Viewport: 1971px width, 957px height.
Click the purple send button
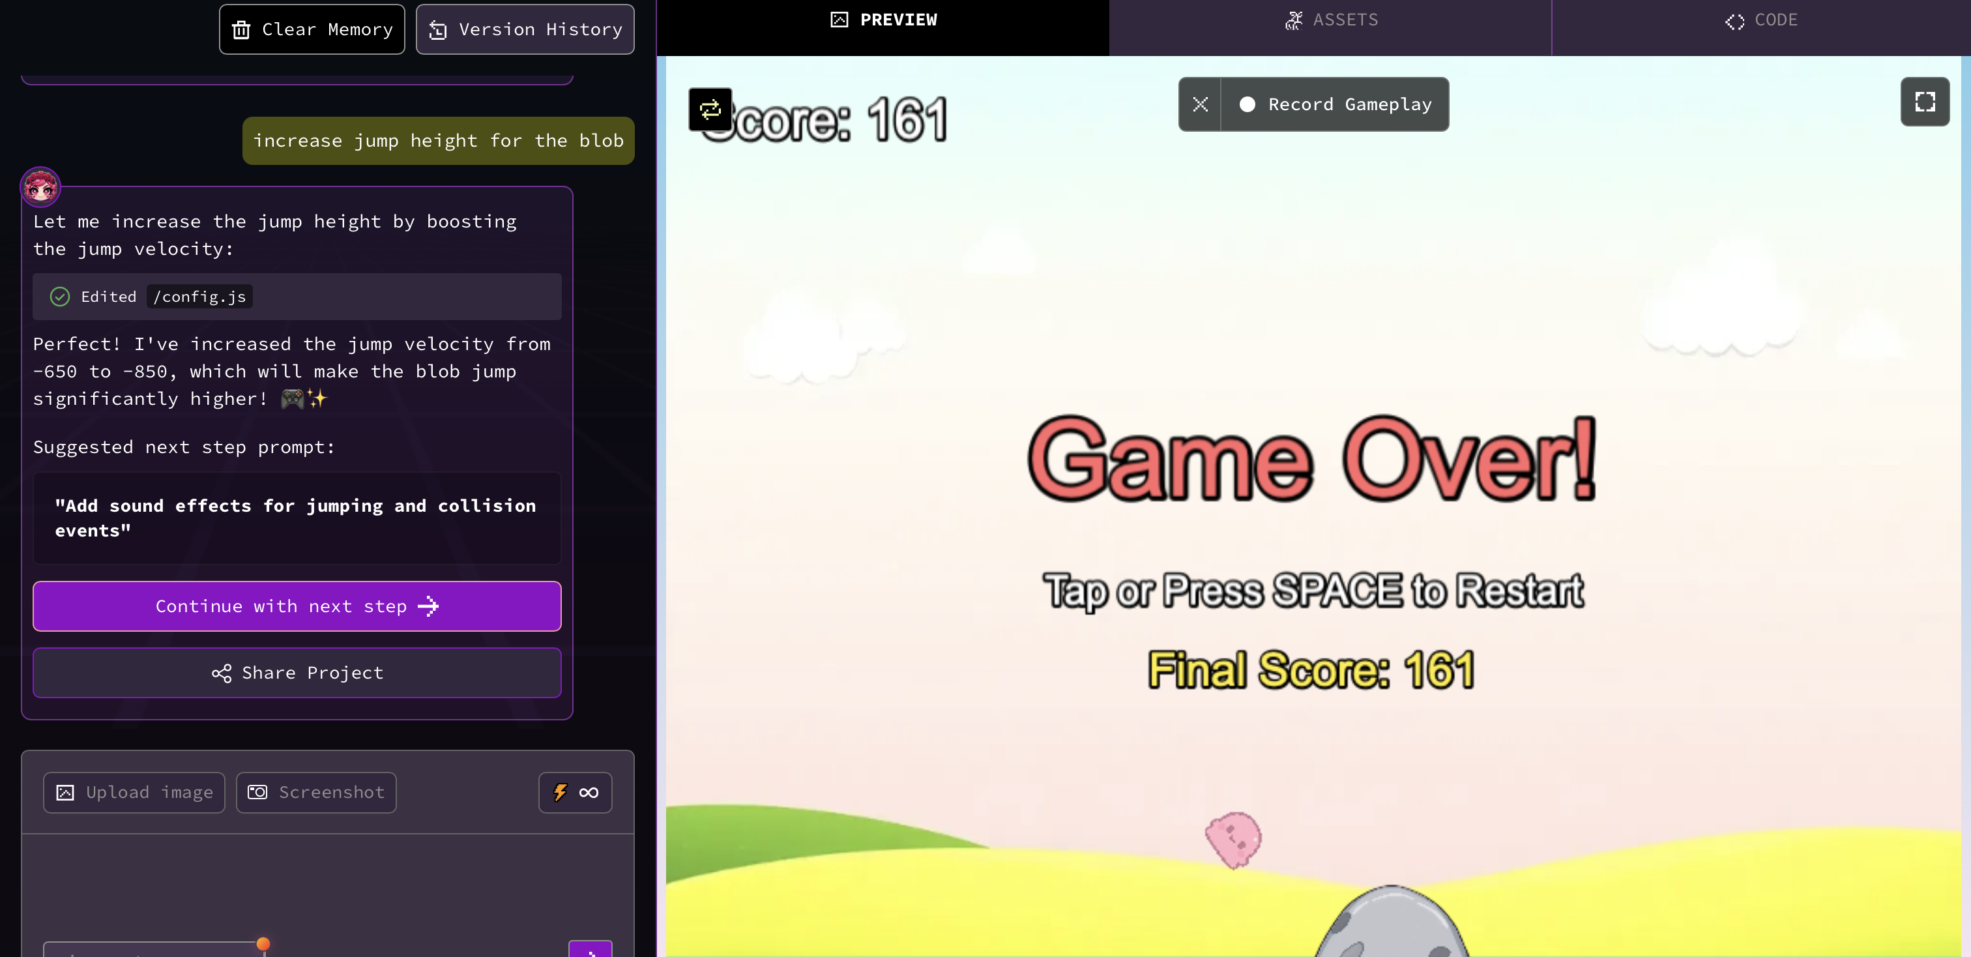(590, 949)
